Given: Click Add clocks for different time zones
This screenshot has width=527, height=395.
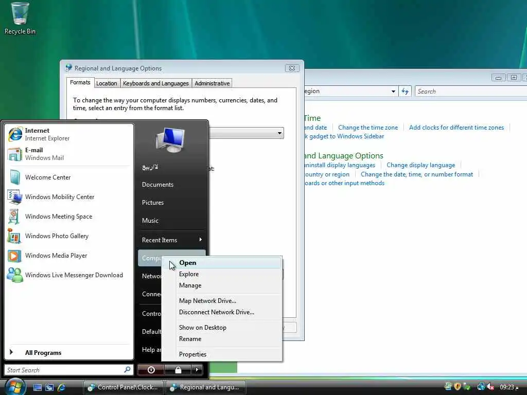Looking at the screenshot, I should [x=456, y=128].
